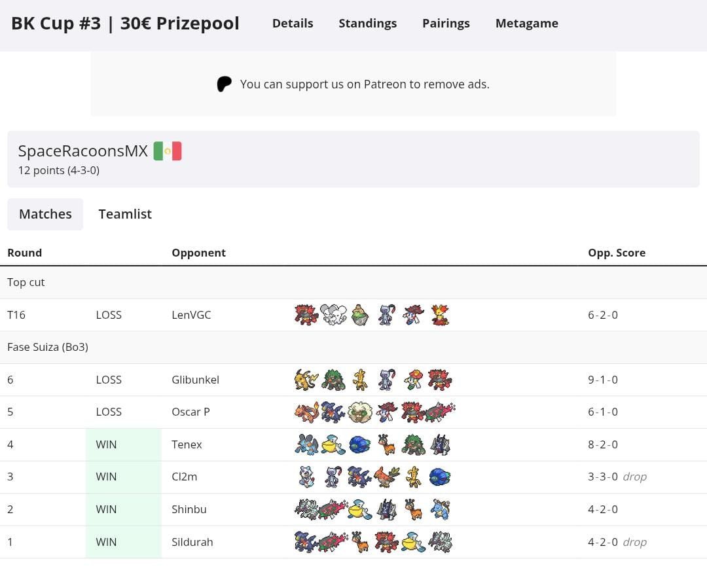The width and height of the screenshot is (707, 576).
Task: Open opponent Oscar P's profile
Action: coord(190,412)
